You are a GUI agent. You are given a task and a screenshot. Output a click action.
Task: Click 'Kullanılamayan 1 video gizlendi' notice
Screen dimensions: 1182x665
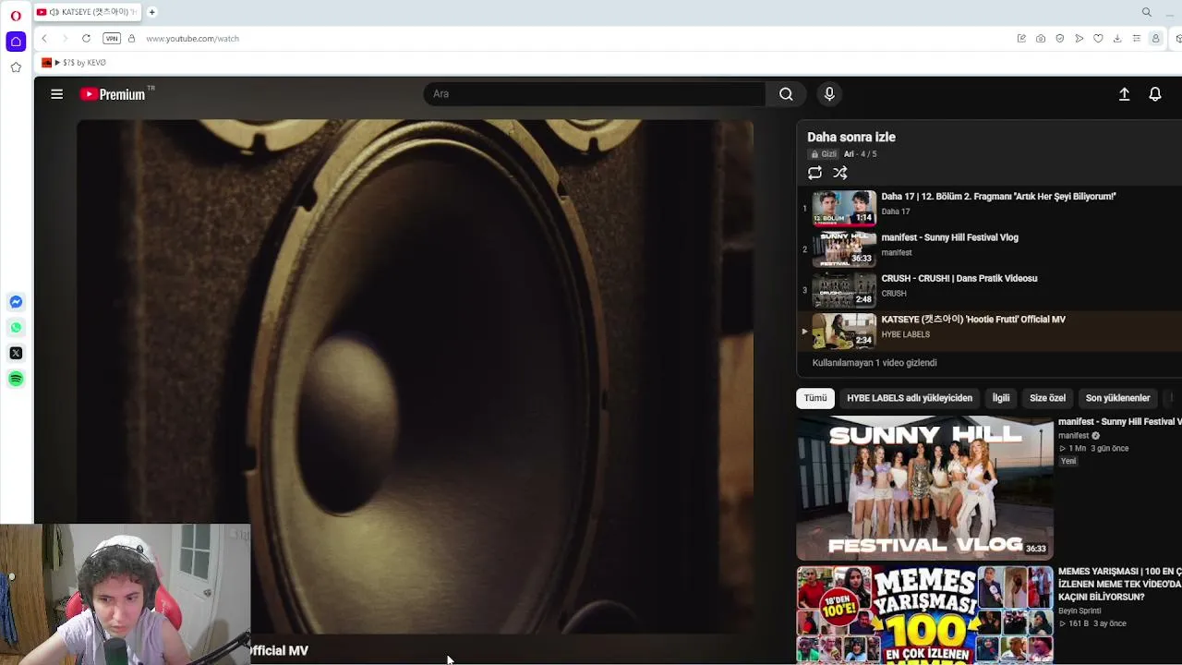874,363
